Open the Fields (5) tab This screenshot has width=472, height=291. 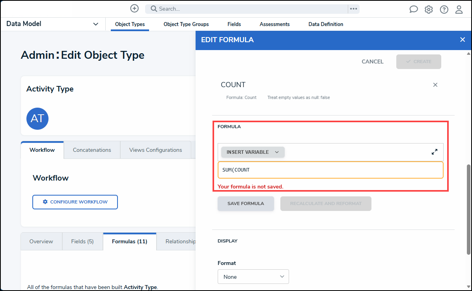click(x=82, y=241)
